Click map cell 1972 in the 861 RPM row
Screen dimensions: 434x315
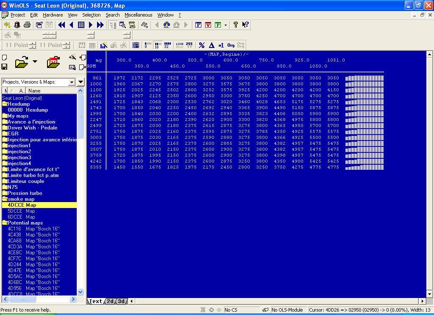point(119,78)
